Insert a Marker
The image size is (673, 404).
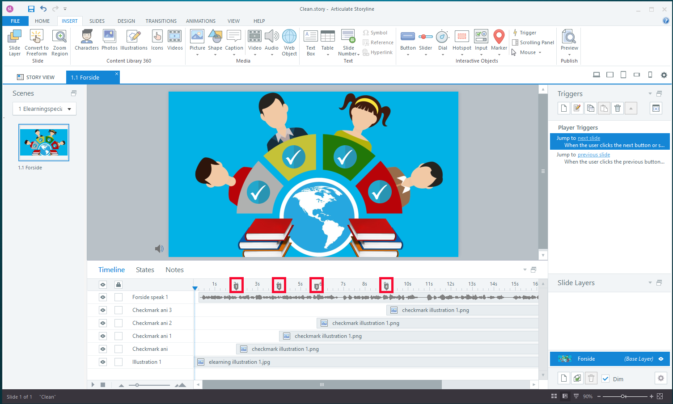499,39
